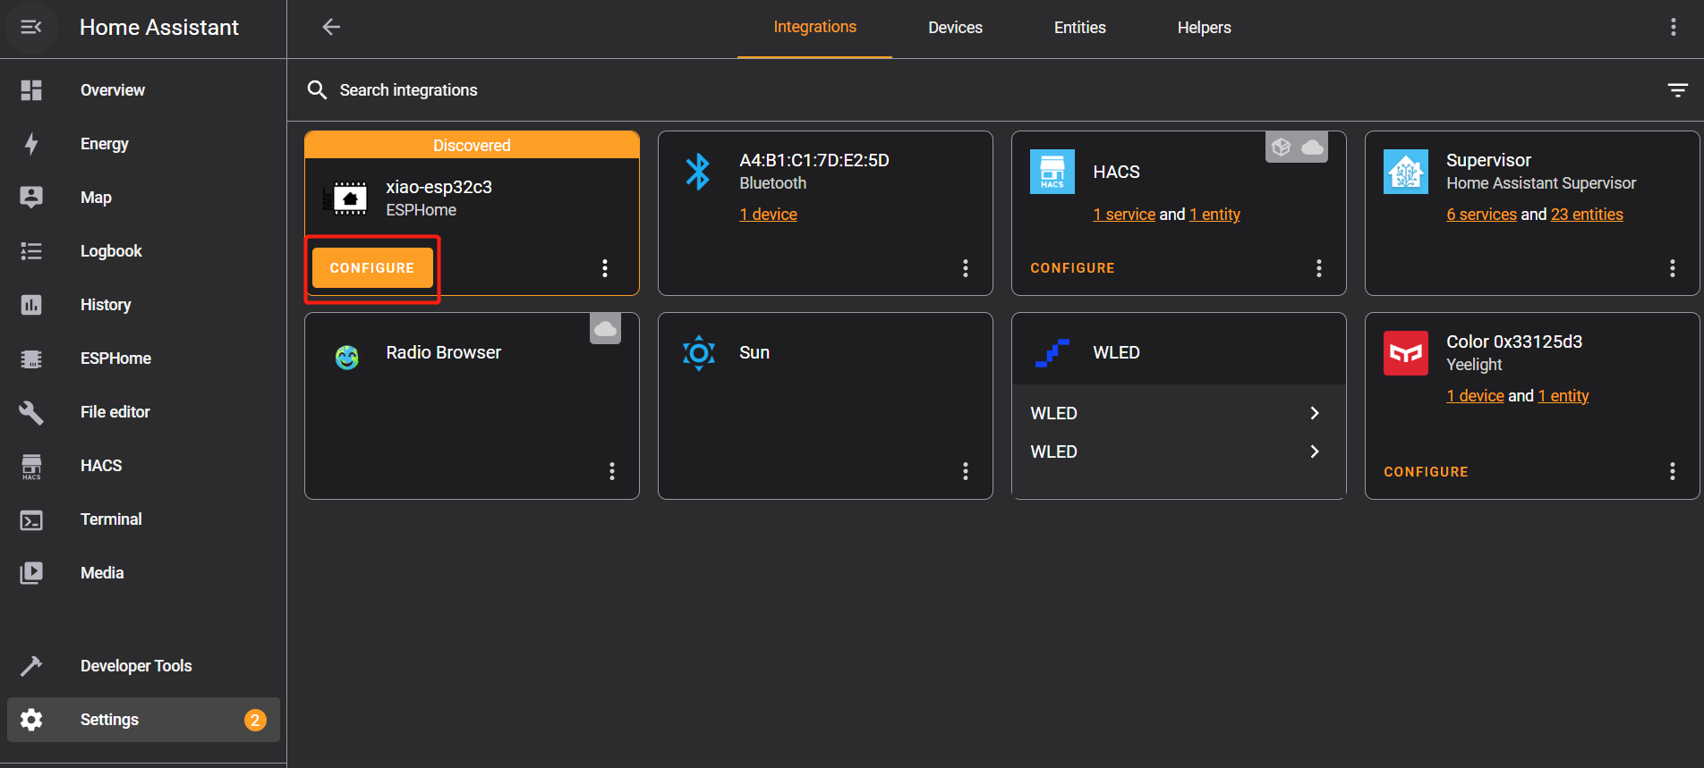Configure the discovered xiao-esp32c3 device
Viewport: 1704px width, 768px height.
click(x=372, y=268)
